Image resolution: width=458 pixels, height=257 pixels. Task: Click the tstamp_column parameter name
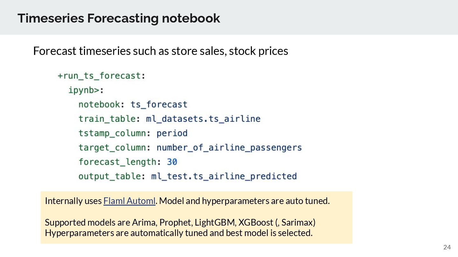pyautogui.click(x=112, y=133)
